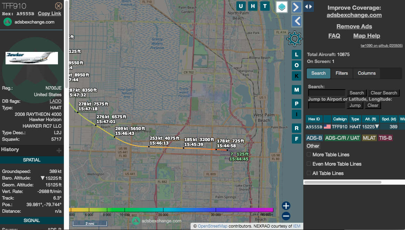Open the FAQ link
Viewport: 405px width, 230px height.
(x=334, y=36)
